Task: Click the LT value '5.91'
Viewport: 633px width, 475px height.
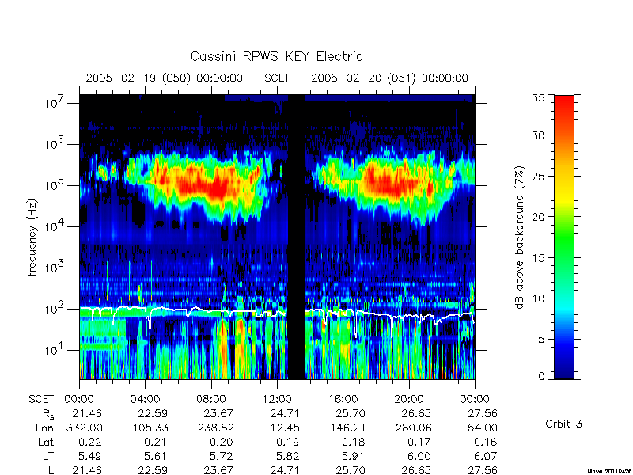Action: coord(353,457)
